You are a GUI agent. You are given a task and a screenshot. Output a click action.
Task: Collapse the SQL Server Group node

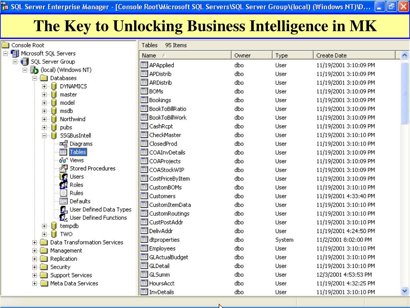(x=15, y=62)
